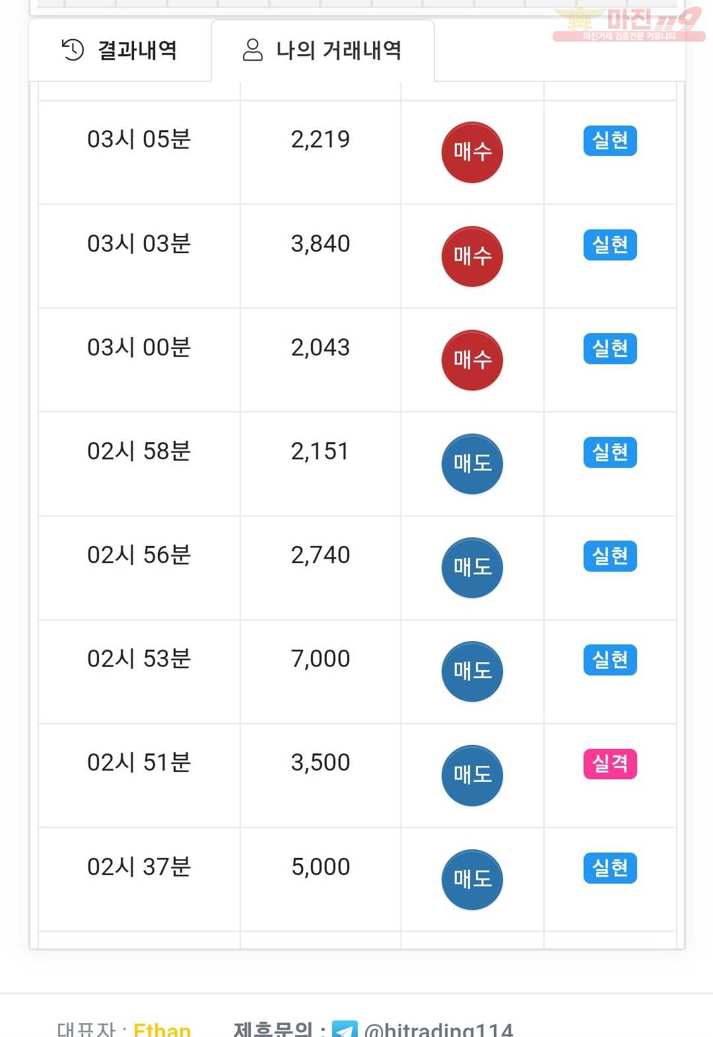Click the user profile icon
The image size is (713, 1037).
tap(253, 50)
